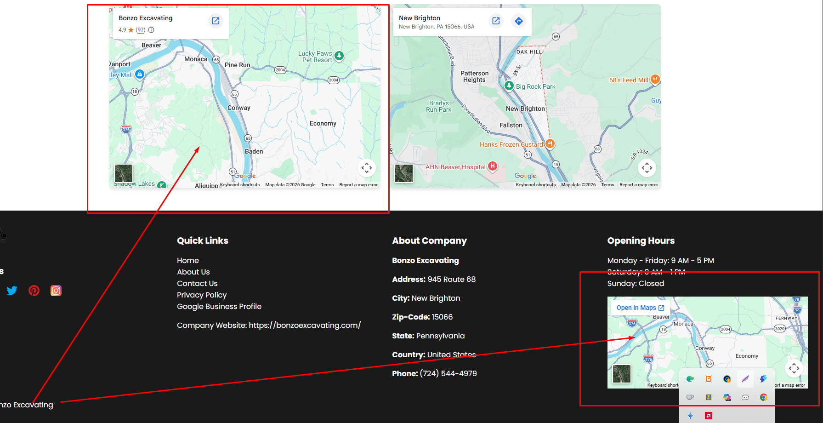Open the 97 reviews link
The image size is (823, 423).
[140, 30]
